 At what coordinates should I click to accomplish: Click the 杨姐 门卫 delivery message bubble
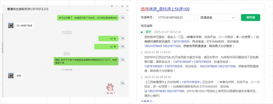point(86,61)
